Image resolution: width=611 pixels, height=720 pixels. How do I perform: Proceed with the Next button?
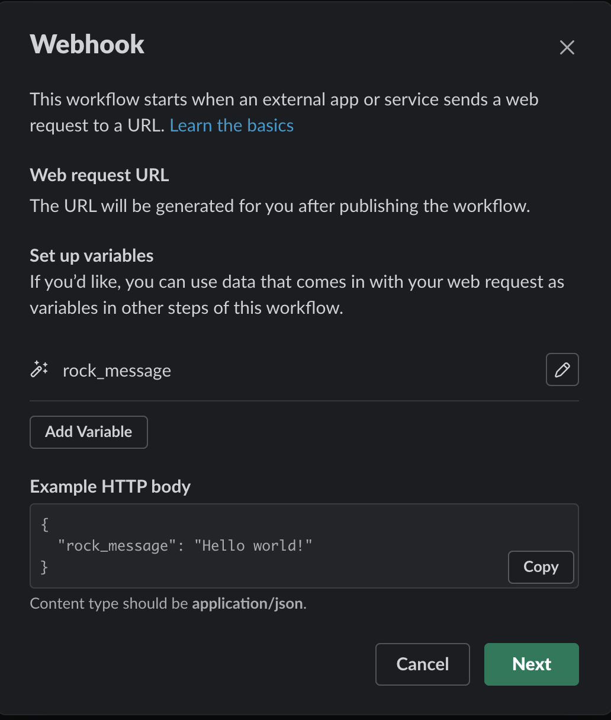coord(532,664)
